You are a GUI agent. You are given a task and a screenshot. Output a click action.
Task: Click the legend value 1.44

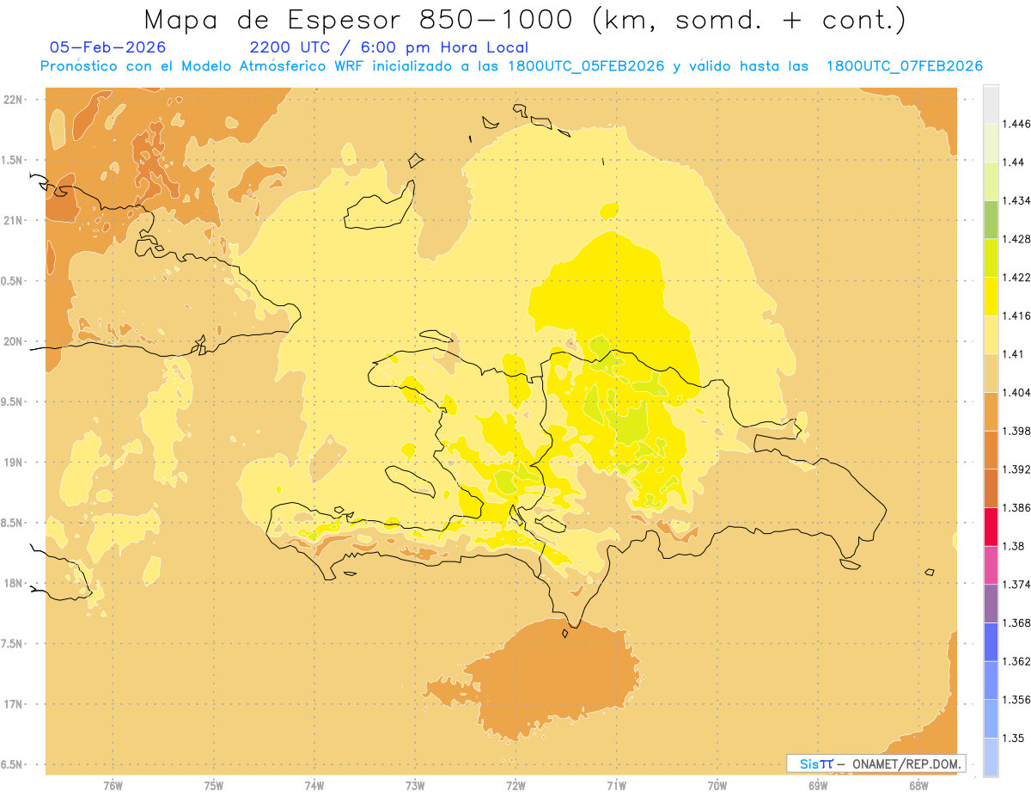(1015, 162)
